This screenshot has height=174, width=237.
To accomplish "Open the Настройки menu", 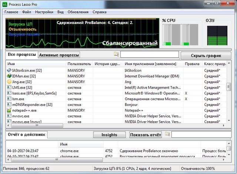I will tap(44, 12).
